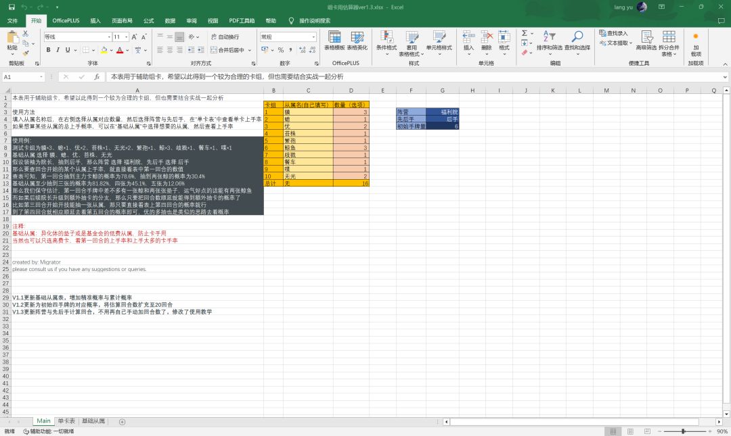Open the 公式 (Formulas) ribbon tab

click(x=149, y=20)
